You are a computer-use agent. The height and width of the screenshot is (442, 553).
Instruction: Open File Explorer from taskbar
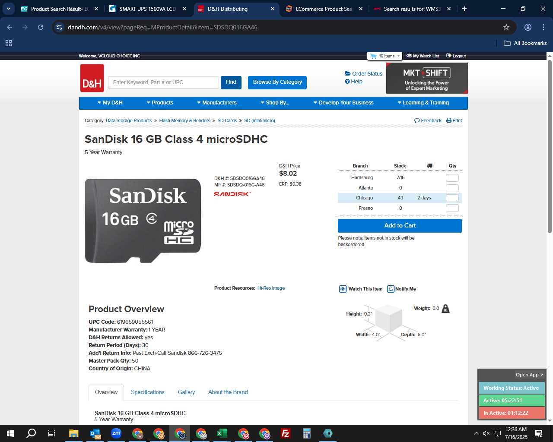coord(73,433)
